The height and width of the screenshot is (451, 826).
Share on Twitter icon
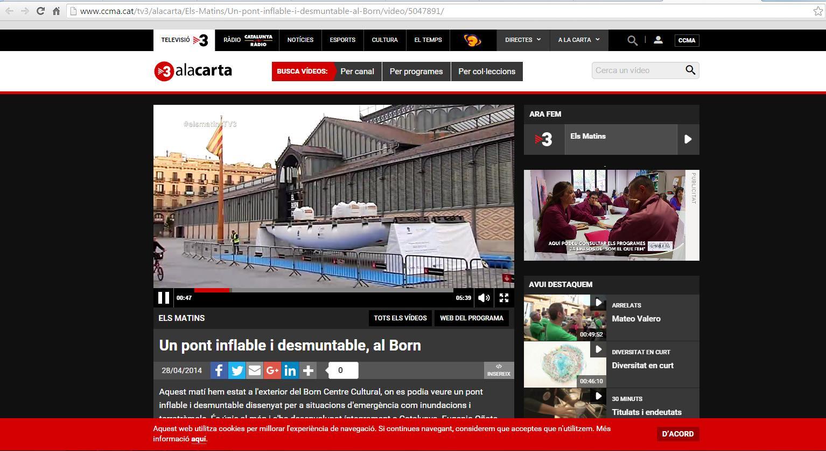[x=236, y=370]
